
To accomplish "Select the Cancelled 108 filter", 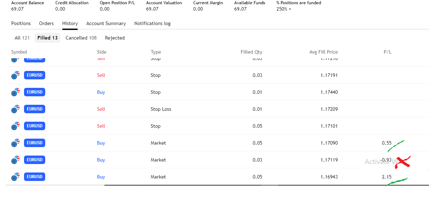I will [x=81, y=38].
